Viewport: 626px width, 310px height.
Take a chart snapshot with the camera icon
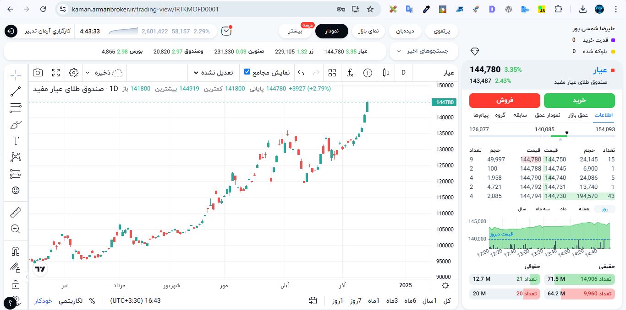point(38,73)
